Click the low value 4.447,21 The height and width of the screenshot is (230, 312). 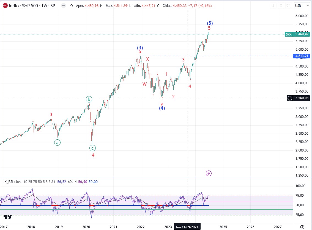coord(148,6)
